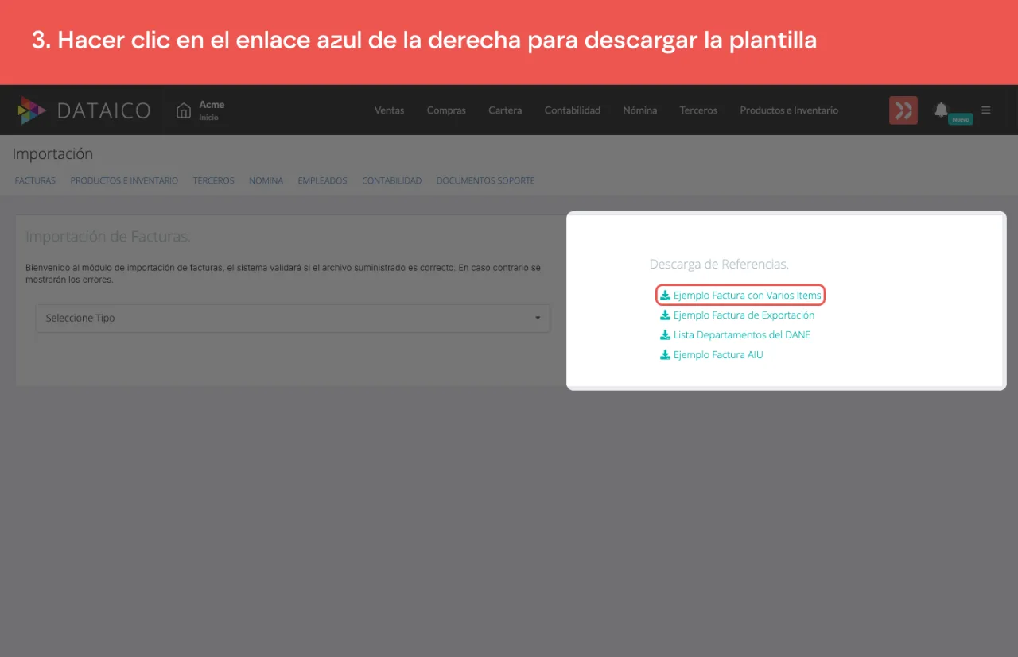Download Lista Departamentos del DANE link
Screen dimensions: 1018x657
tap(742, 335)
